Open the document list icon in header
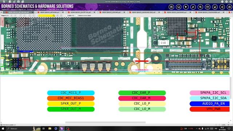Image resolution: width=233 pixels, height=131 pixels. tap(171, 7)
